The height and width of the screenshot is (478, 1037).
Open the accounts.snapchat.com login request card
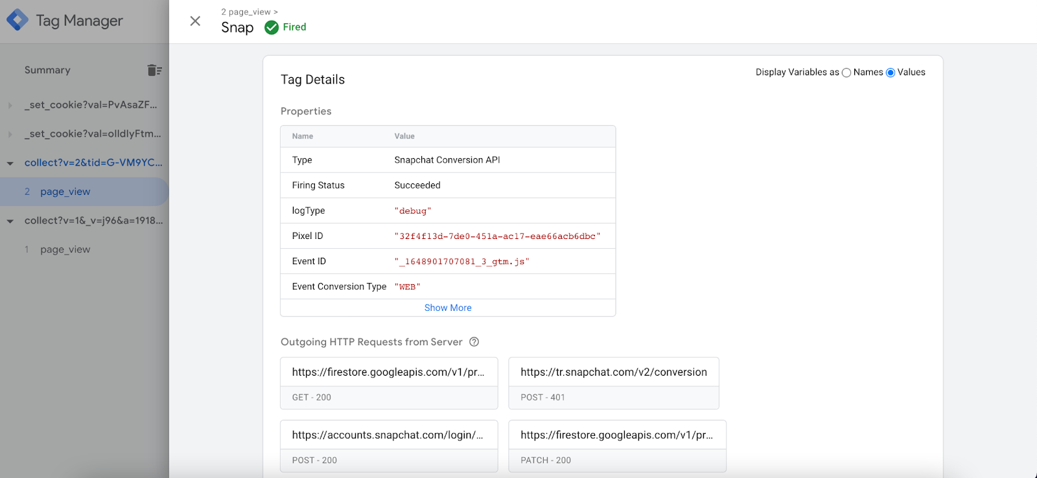[x=389, y=446]
